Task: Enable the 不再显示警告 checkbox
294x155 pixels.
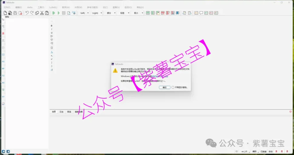Action: 173,87
